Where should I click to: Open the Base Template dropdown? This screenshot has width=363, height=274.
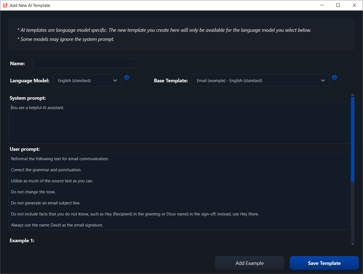(260, 80)
